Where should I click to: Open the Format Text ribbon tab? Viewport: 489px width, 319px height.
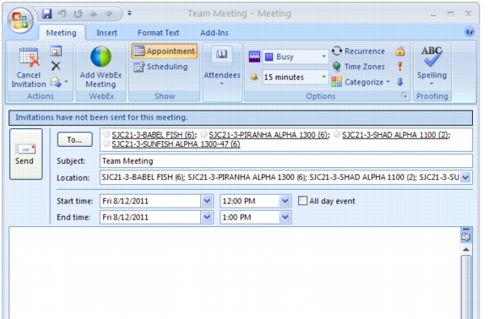coord(159,33)
